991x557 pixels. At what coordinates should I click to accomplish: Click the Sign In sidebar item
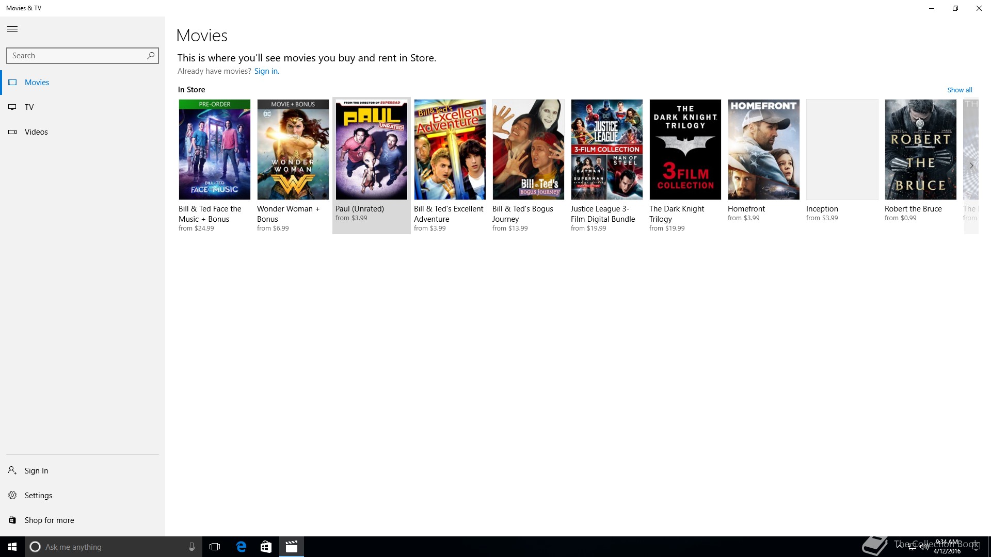[83, 471]
